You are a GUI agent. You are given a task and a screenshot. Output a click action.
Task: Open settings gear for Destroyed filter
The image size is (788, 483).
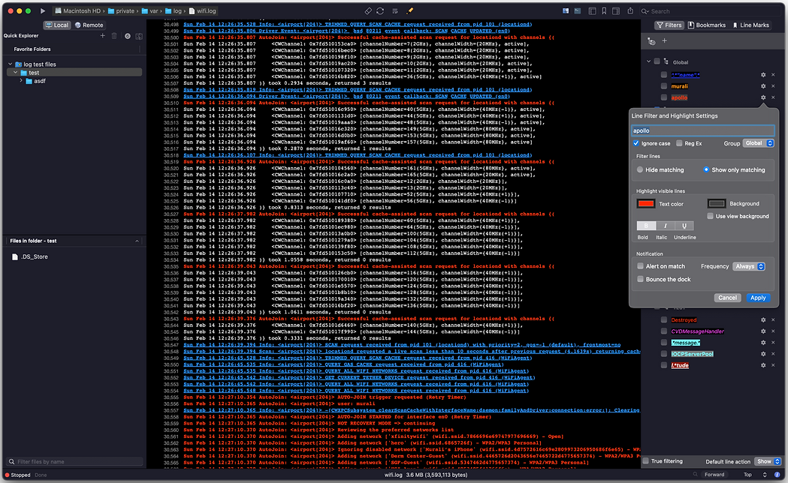[763, 320]
